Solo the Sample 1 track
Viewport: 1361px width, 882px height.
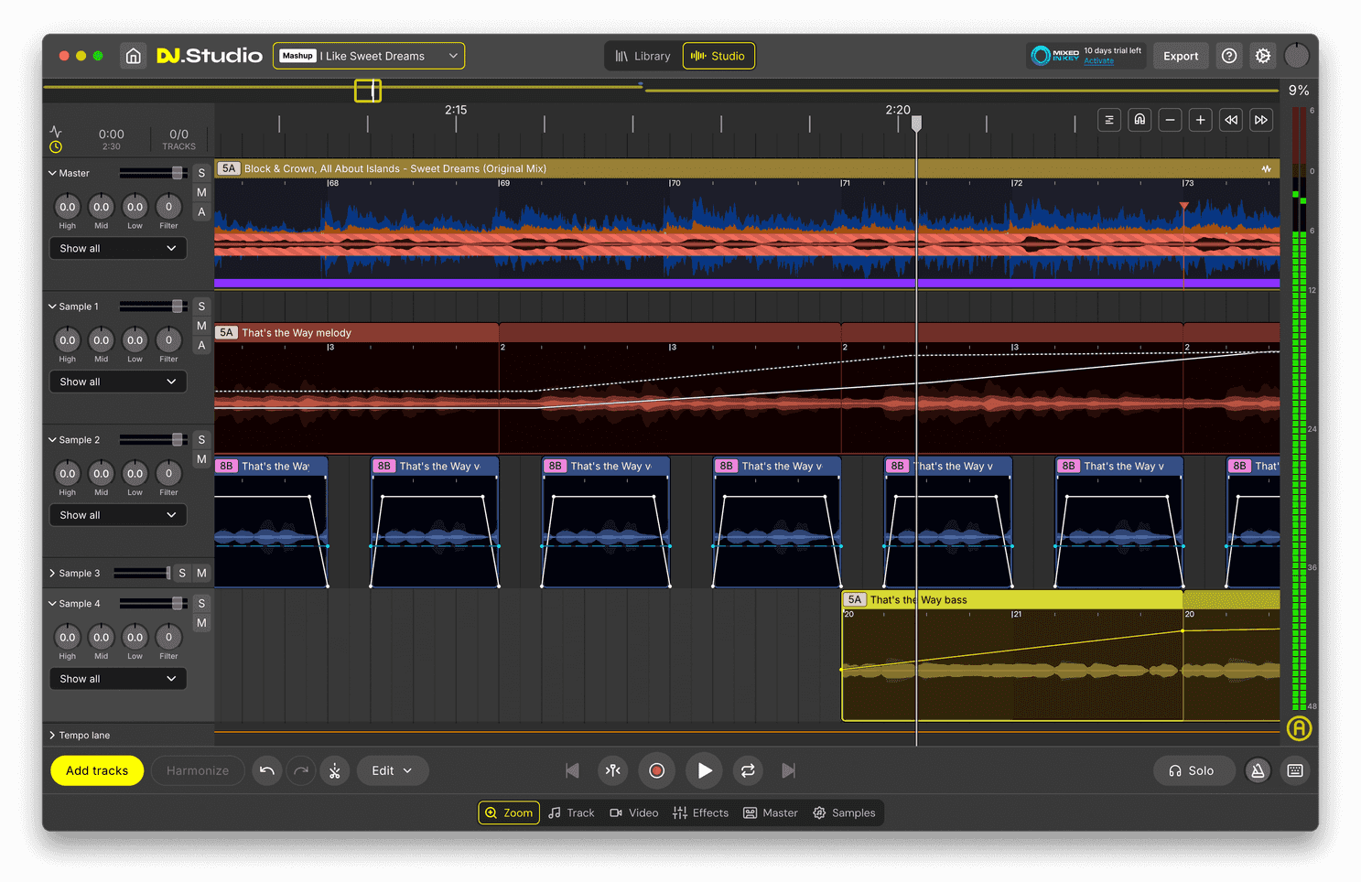(x=201, y=307)
